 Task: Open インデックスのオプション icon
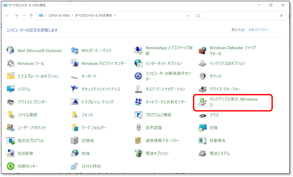click(x=203, y=64)
